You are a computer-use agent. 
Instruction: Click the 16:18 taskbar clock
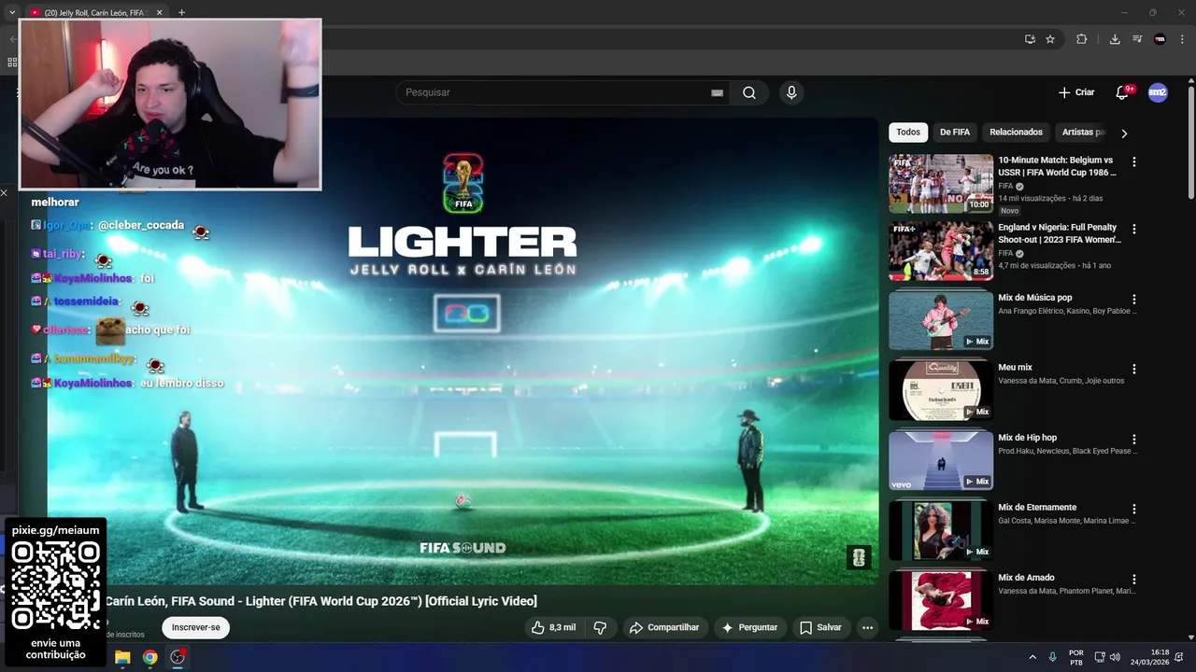tap(1150, 657)
